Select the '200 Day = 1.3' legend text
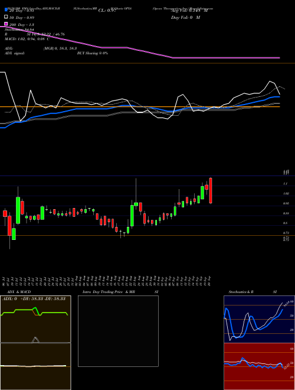Viewport: 295px width, 390px height. 22,25
